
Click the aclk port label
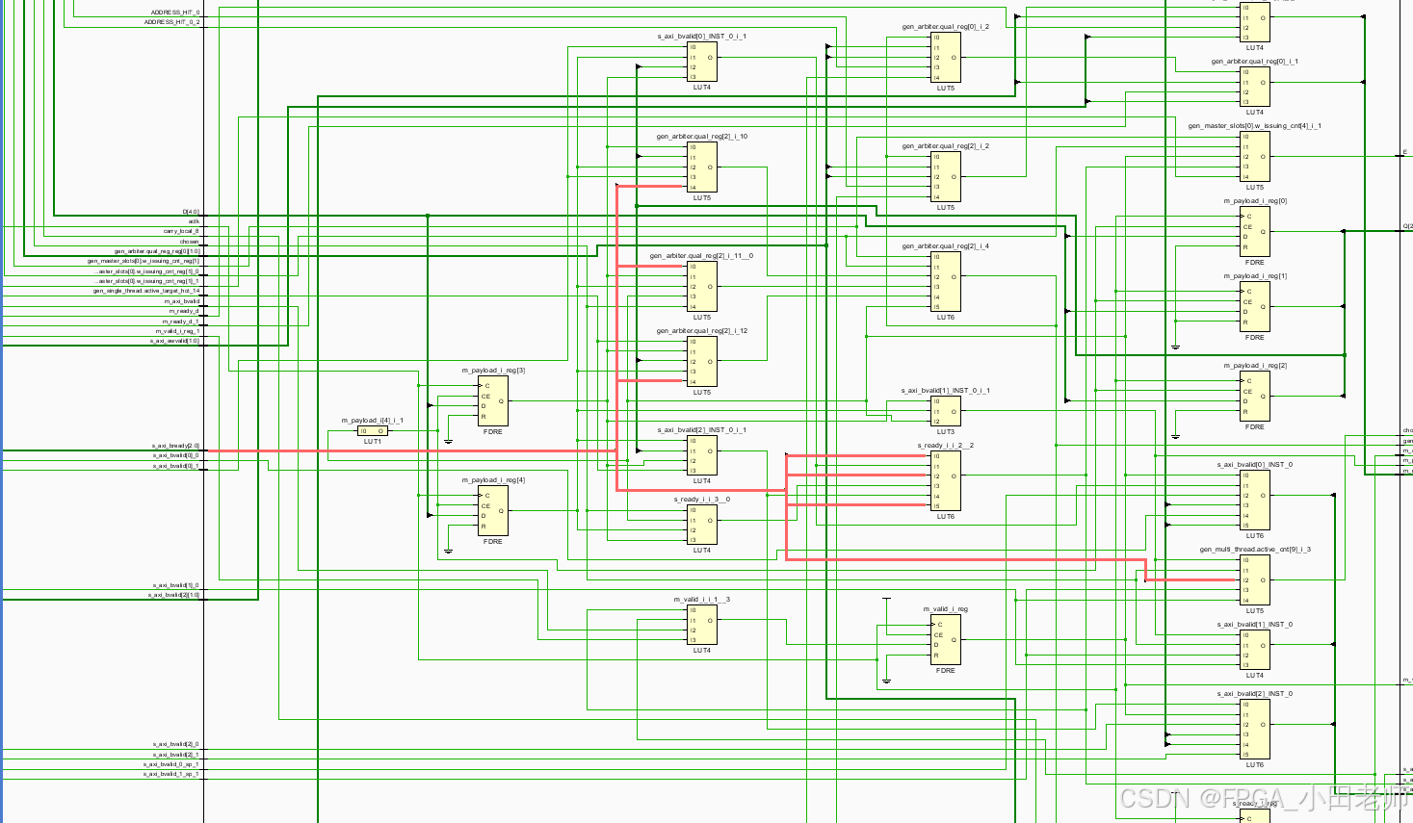click(x=194, y=221)
